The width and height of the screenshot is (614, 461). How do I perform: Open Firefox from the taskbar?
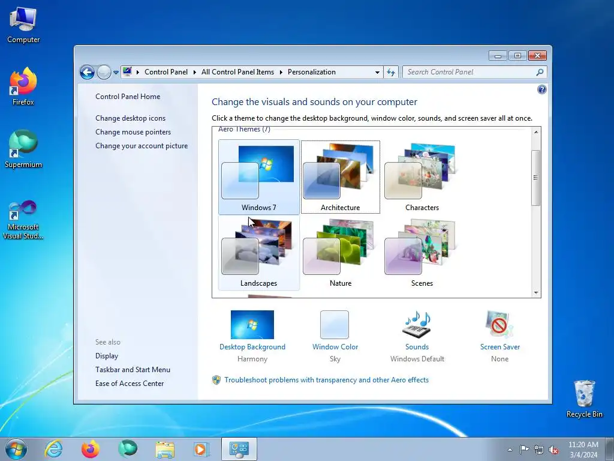click(90, 449)
